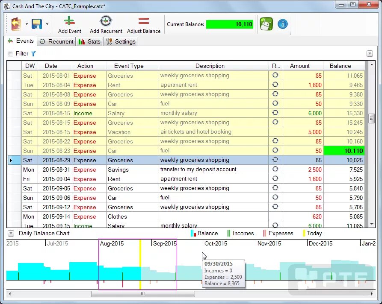Click the Dec-2015 label on chart timeline

pyautogui.click(x=320, y=243)
